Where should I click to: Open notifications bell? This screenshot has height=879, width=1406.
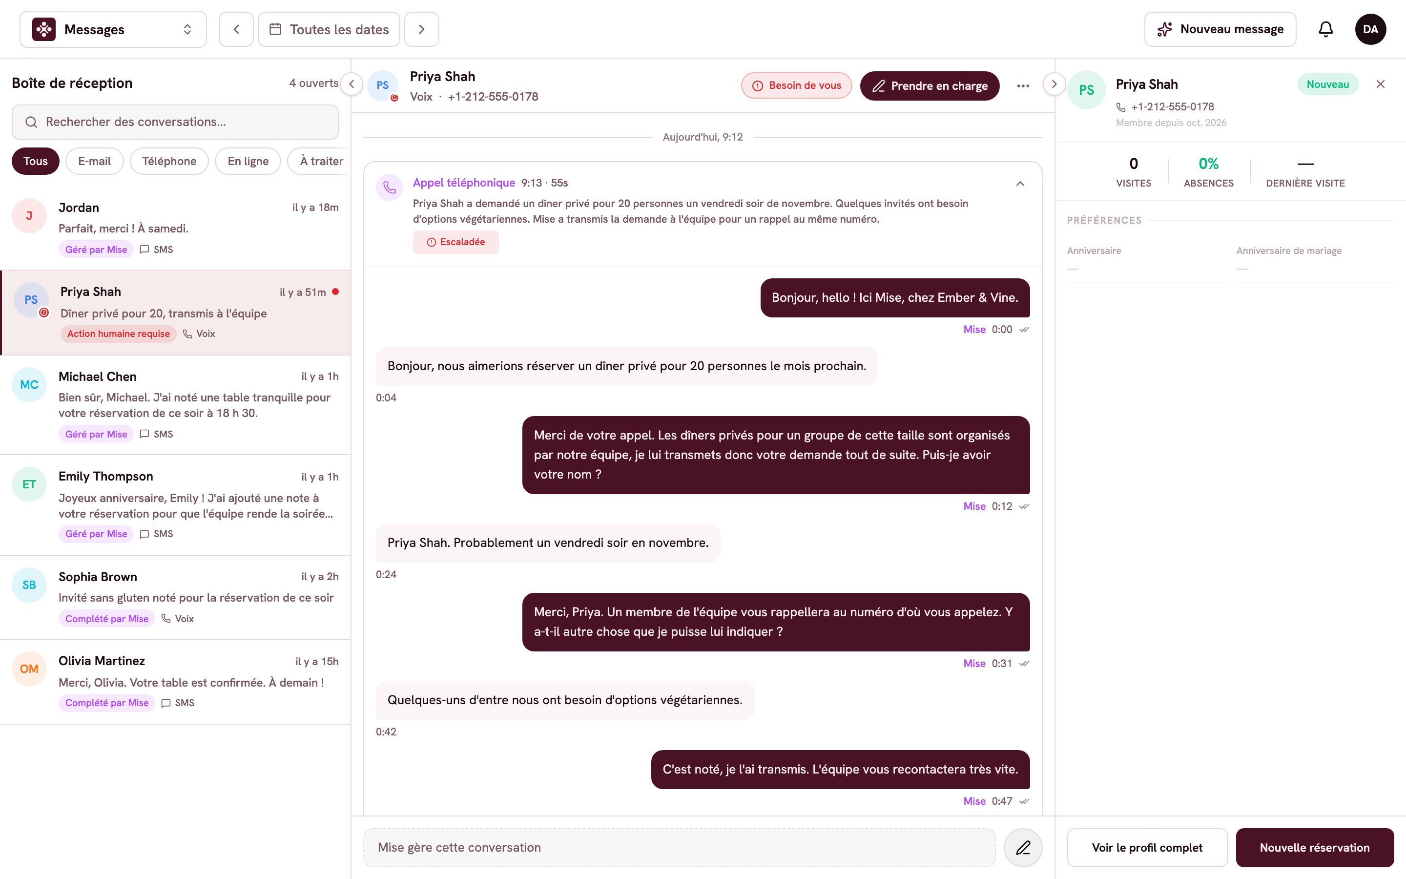[x=1325, y=29]
